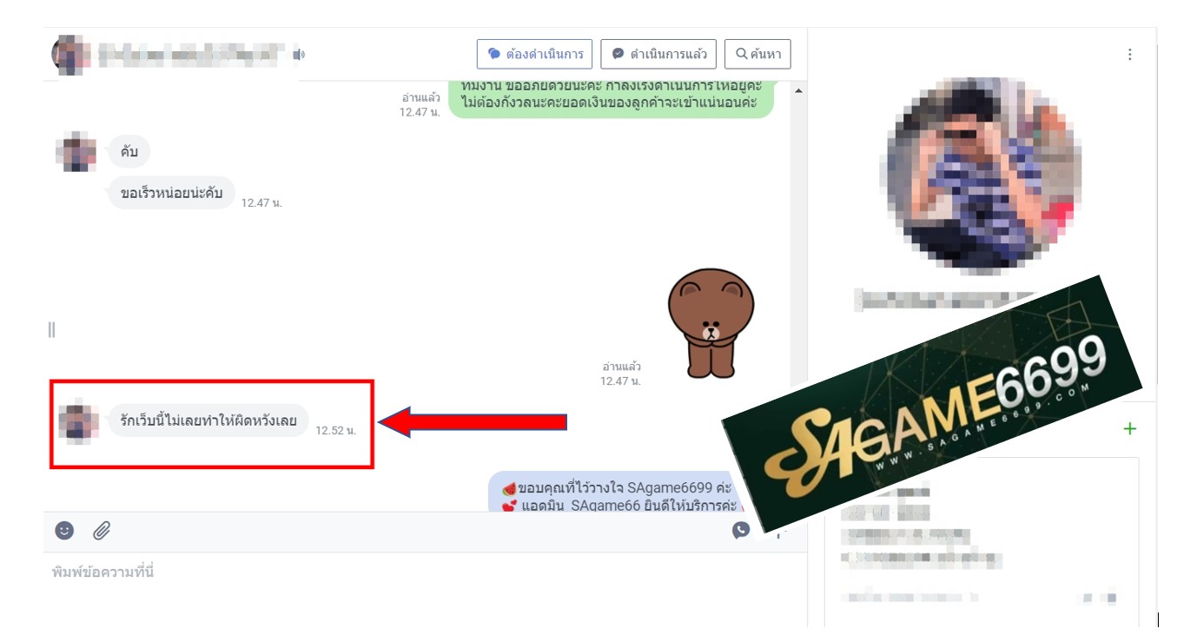Click the message input field พิมพ์ข้อความที่นี่
Image resolution: width=1197 pixels, height=642 pixels.
click(417, 573)
